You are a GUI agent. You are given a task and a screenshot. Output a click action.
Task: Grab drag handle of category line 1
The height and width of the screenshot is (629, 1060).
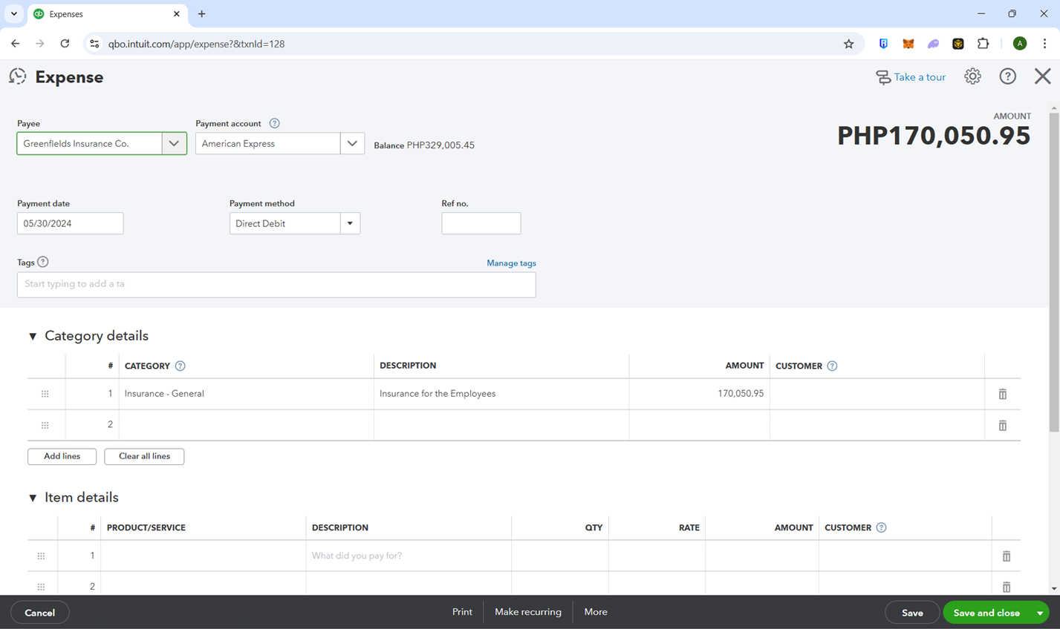pyautogui.click(x=45, y=394)
